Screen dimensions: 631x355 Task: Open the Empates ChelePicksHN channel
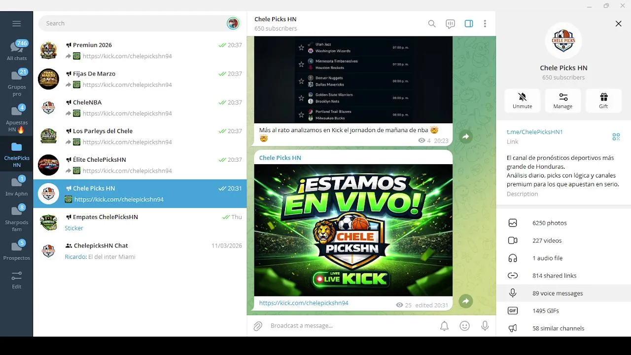pyautogui.click(x=140, y=222)
